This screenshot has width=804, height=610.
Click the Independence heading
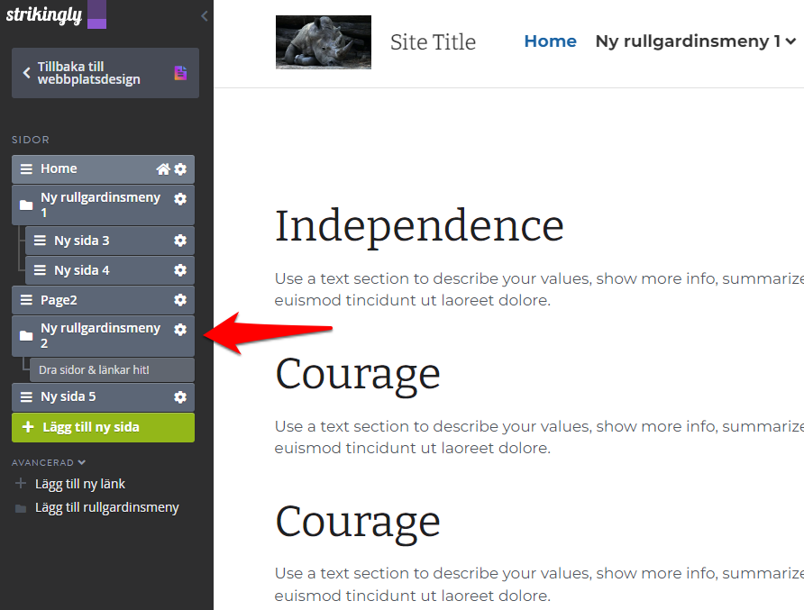[x=419, y=226]
